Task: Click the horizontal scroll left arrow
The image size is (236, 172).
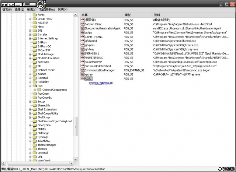Action: [3, 164]
